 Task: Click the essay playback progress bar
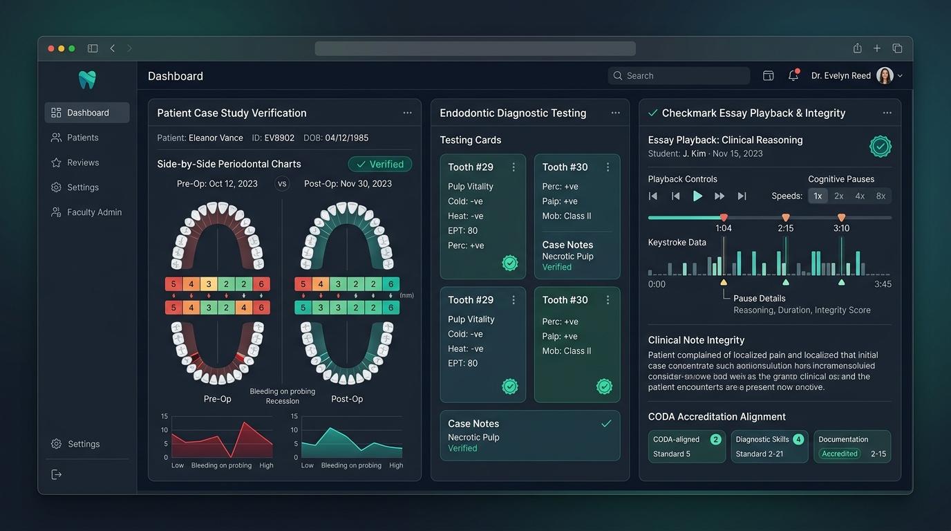pyautogui.click(x=770, y=218)
